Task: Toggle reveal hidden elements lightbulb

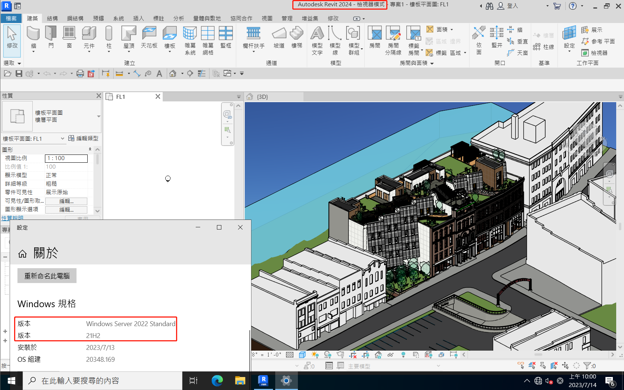Action: click(403, 355)
